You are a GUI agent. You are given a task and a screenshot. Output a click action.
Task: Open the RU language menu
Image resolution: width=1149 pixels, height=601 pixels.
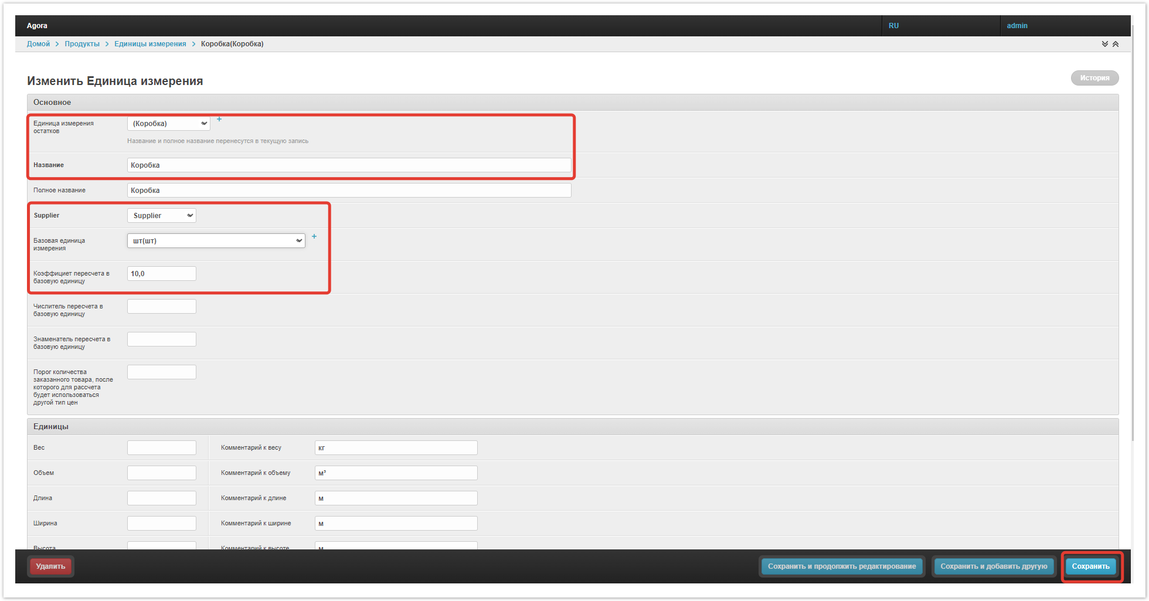[893, 26]
